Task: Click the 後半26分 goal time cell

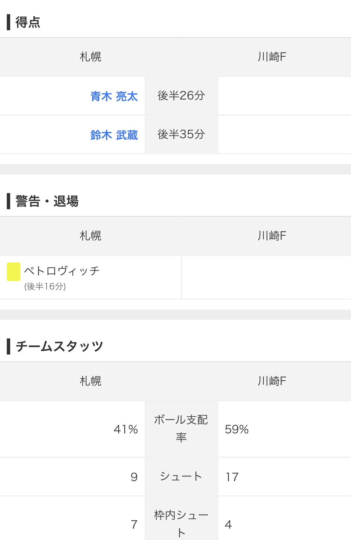Action: point(181,96)
